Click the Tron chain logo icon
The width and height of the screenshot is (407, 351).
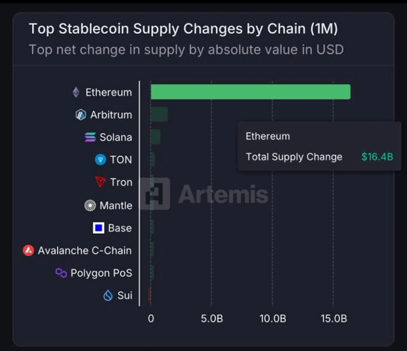(100, 182)
